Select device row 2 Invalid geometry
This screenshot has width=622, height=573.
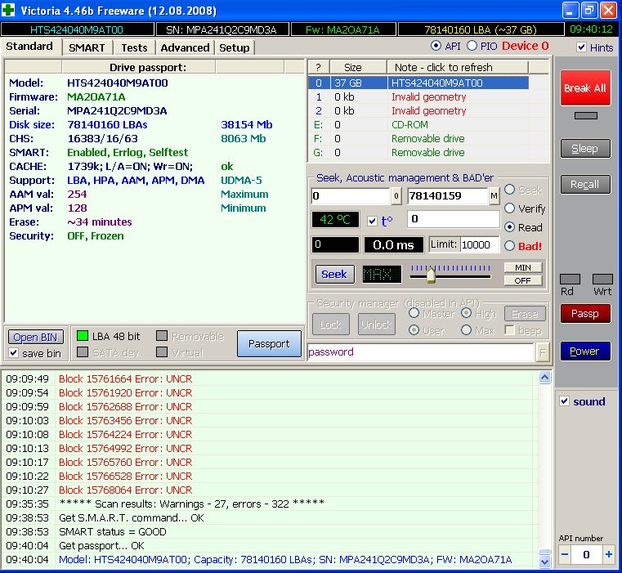(x=418, y=110)
